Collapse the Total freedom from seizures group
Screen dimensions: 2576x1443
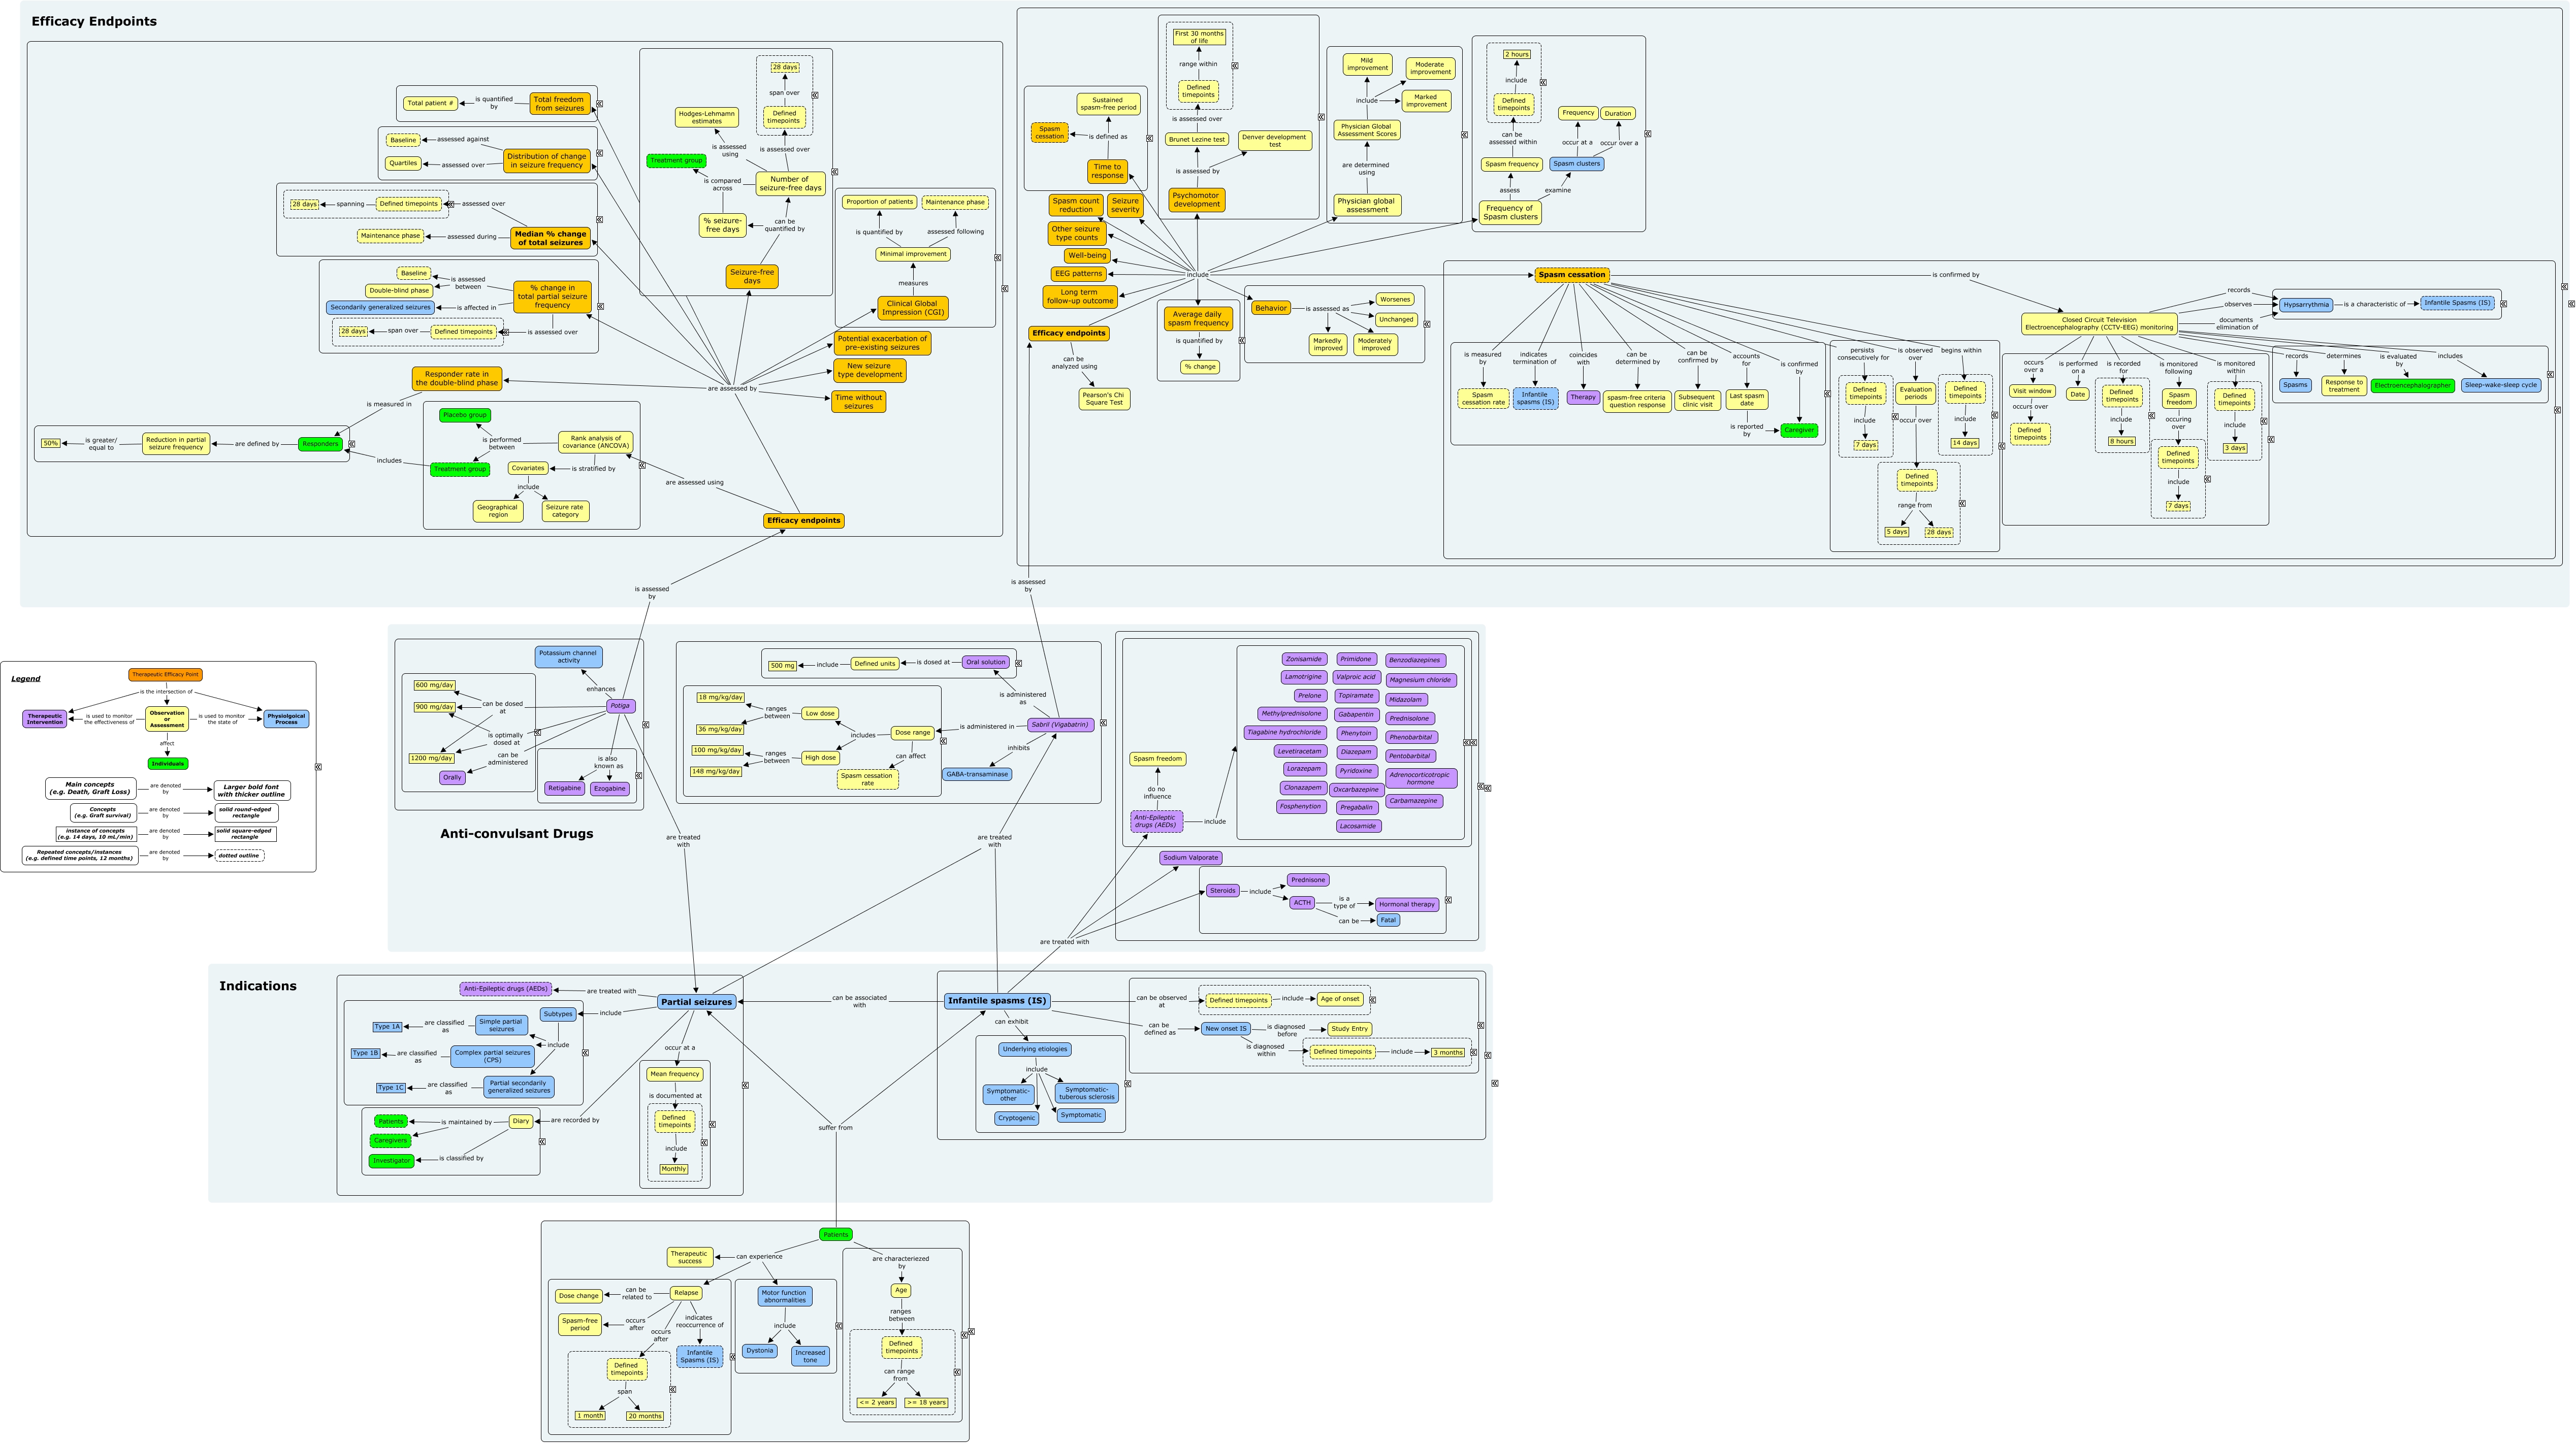coord(599,103)
